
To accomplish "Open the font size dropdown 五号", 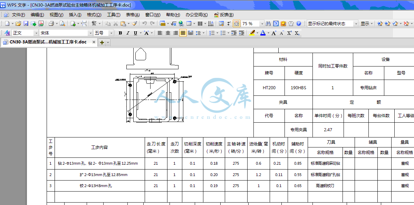I will pos(111,33).
